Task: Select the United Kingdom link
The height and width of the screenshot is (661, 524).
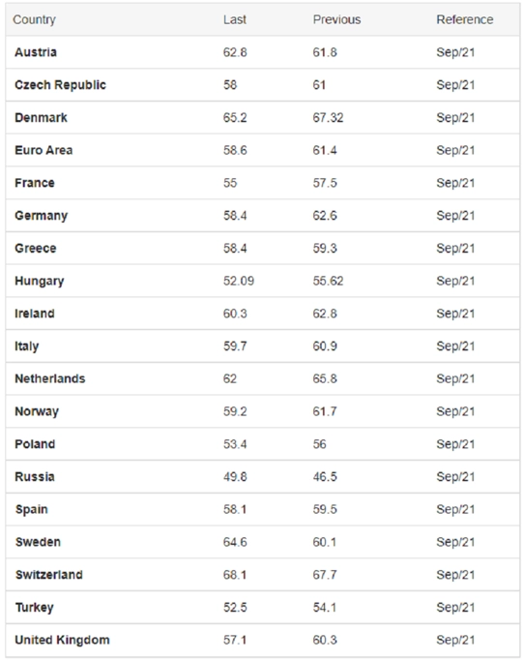Action: point(62,641)
